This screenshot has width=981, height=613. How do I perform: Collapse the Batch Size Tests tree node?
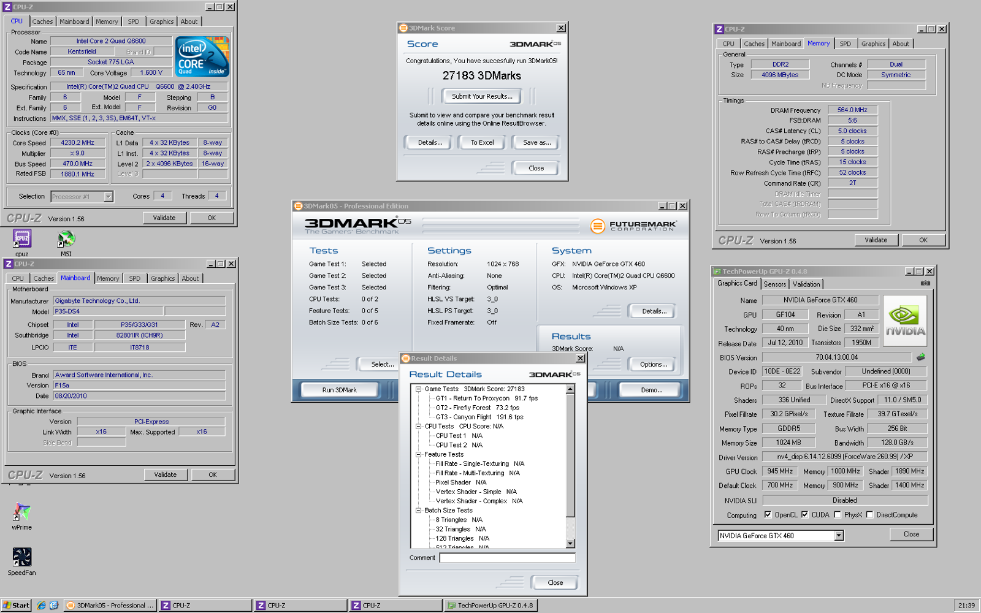[418, 511]
